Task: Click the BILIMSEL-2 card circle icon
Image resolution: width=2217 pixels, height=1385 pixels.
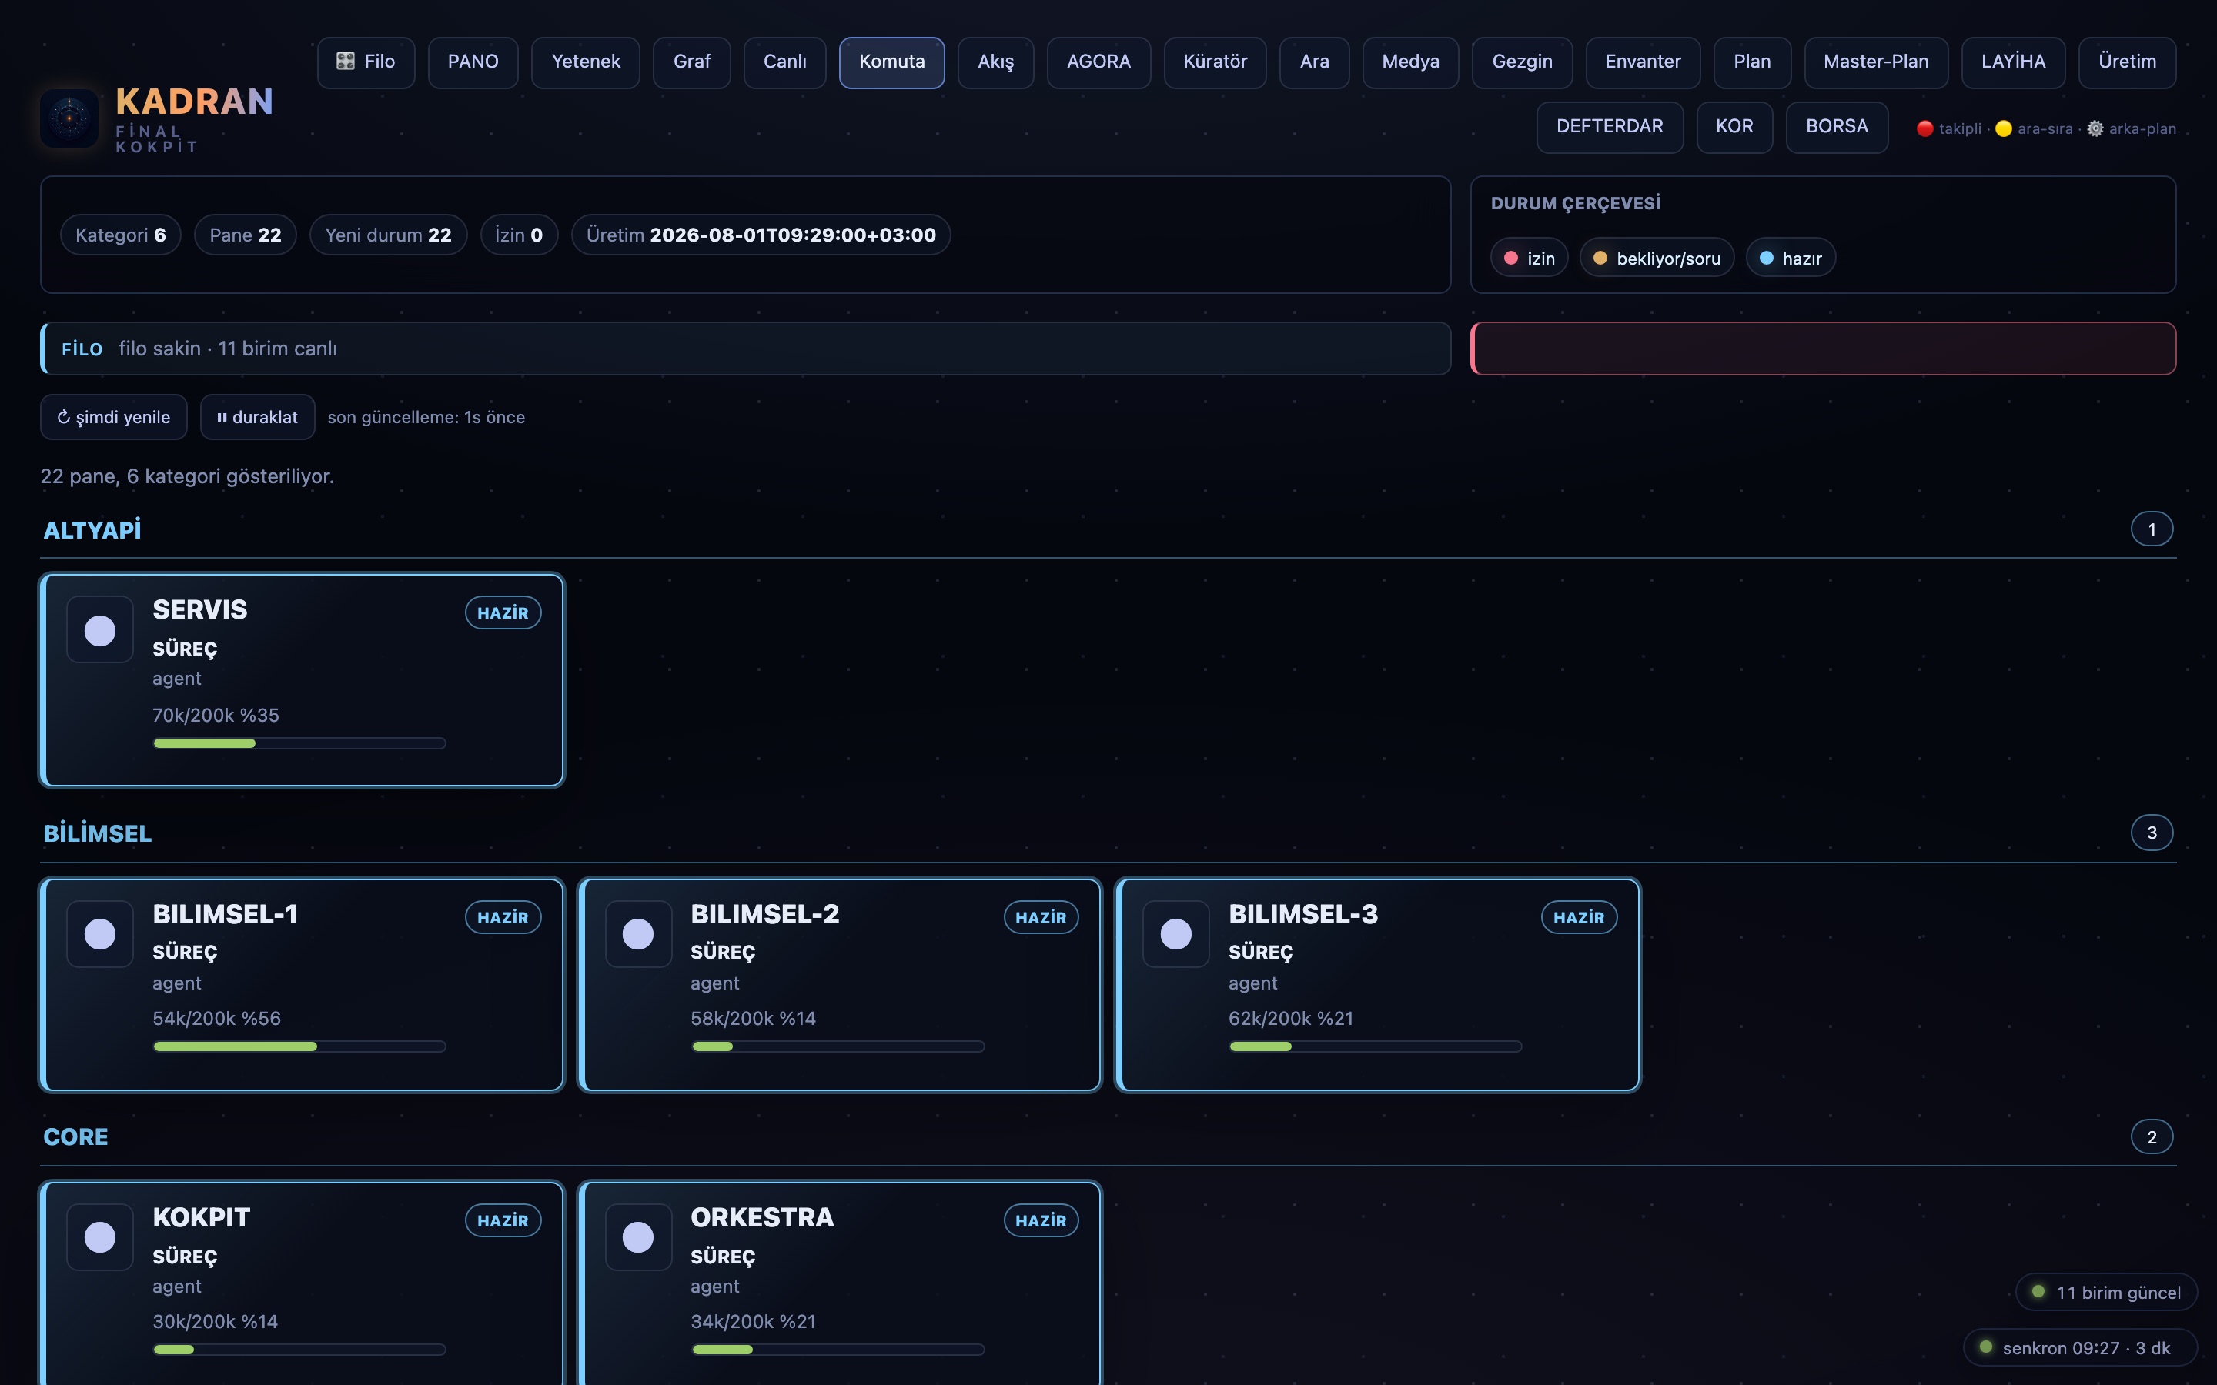Action: coord(638,933)
